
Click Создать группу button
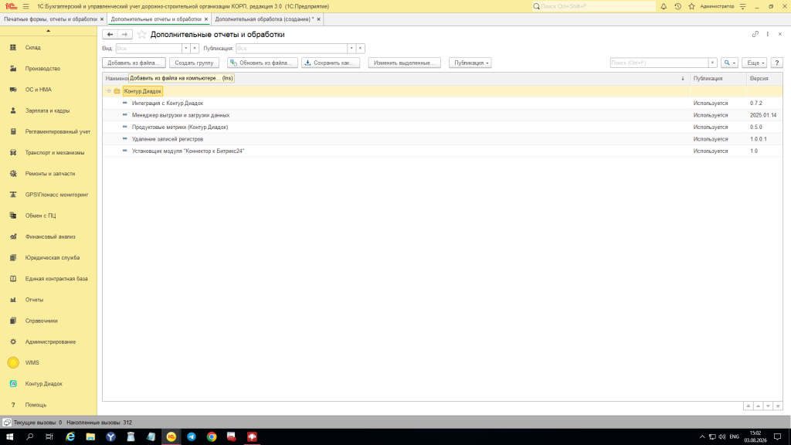click(194, 63)
